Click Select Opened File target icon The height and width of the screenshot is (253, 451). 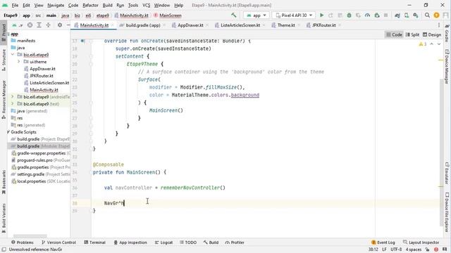30,25
